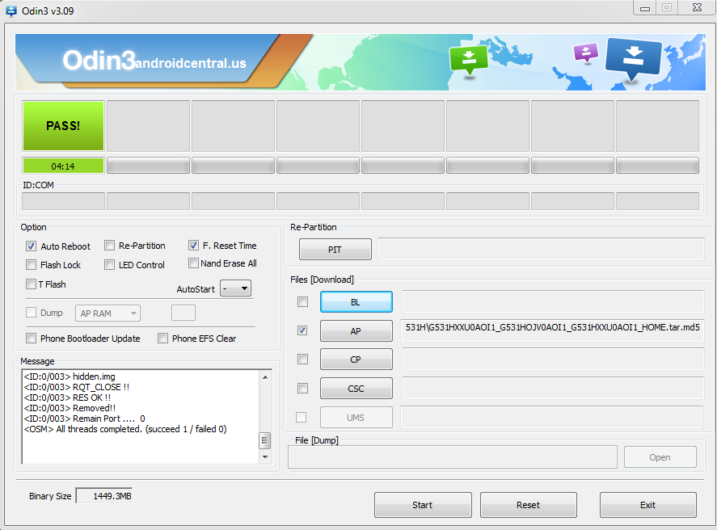Screen dimensions: 717x530
Task: Click the PIT button
Action: (335, 250)
